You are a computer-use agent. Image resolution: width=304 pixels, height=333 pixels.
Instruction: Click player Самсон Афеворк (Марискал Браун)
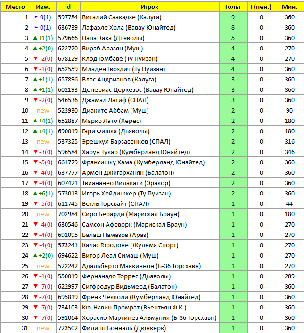(x=134, y=225)
